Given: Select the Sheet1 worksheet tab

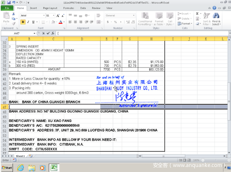Looking at the screenshot, I should click(x=20, y=156).
